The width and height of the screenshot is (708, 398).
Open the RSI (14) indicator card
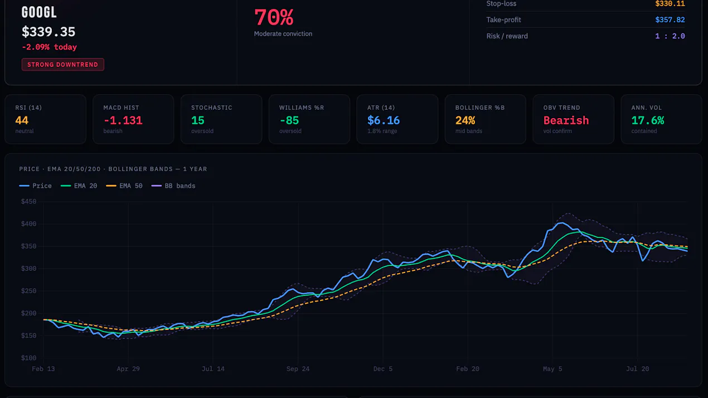point(46,119)
